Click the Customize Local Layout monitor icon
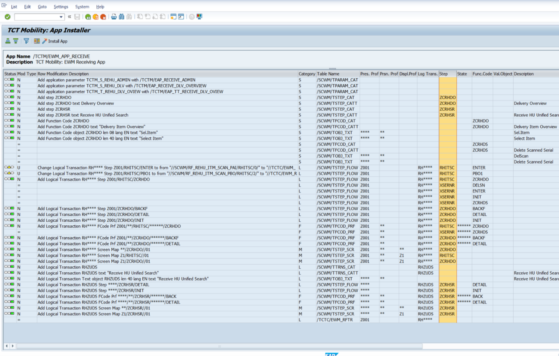This screenshot has width=559, height=356. pos(200,17)
